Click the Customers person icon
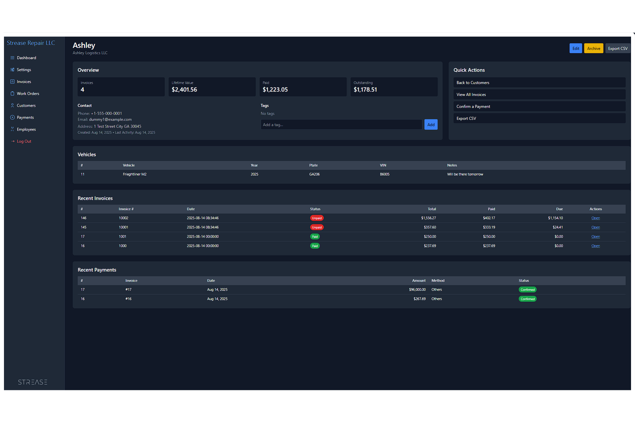The width and height of the screenshot is (635, 423). point(12,105)
